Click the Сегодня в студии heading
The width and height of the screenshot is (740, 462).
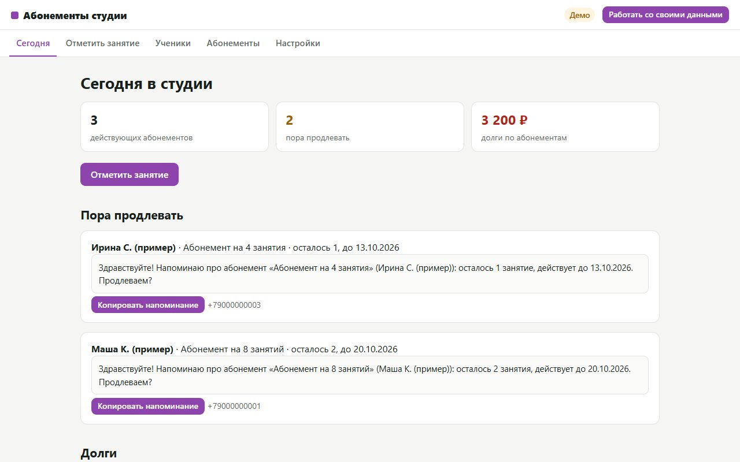pyautogui.click(x=146, y=84)
